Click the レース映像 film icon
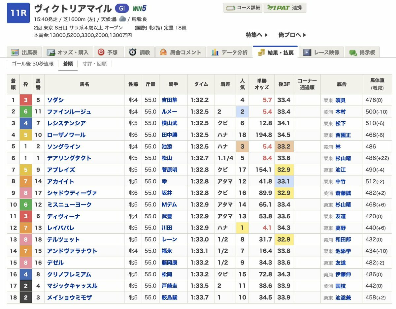 (307, 52)
